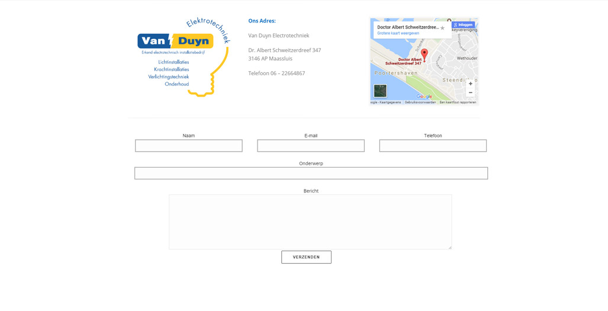This screenshot has height=311, width=608.
Task: Click the 'Ons Adres:' heading
Action: click(262, 21)
